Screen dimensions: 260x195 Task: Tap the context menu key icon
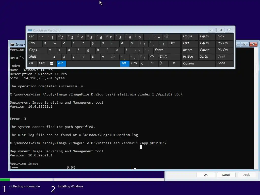tap(174, 63)
